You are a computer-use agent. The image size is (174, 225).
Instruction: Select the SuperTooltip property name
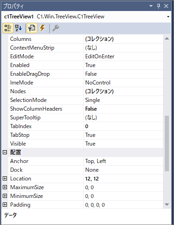coord(25,118)
